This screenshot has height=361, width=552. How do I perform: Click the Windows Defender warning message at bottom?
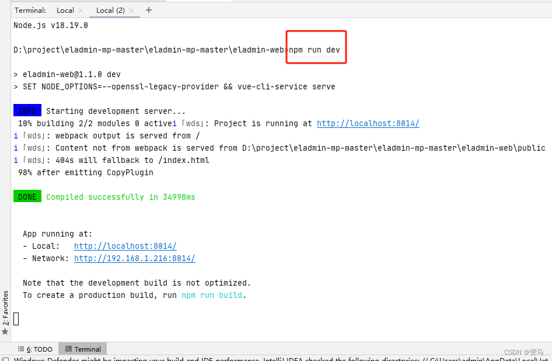point(175,359)
